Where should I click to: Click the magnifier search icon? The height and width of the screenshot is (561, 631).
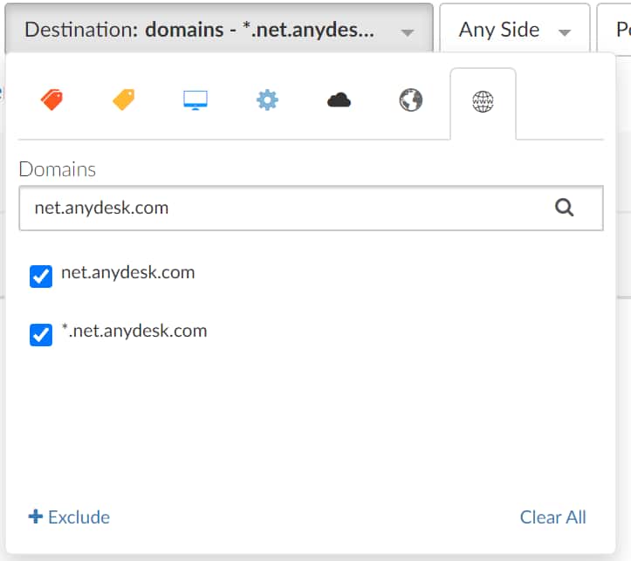pyautogui.click(x=565, y=208)
